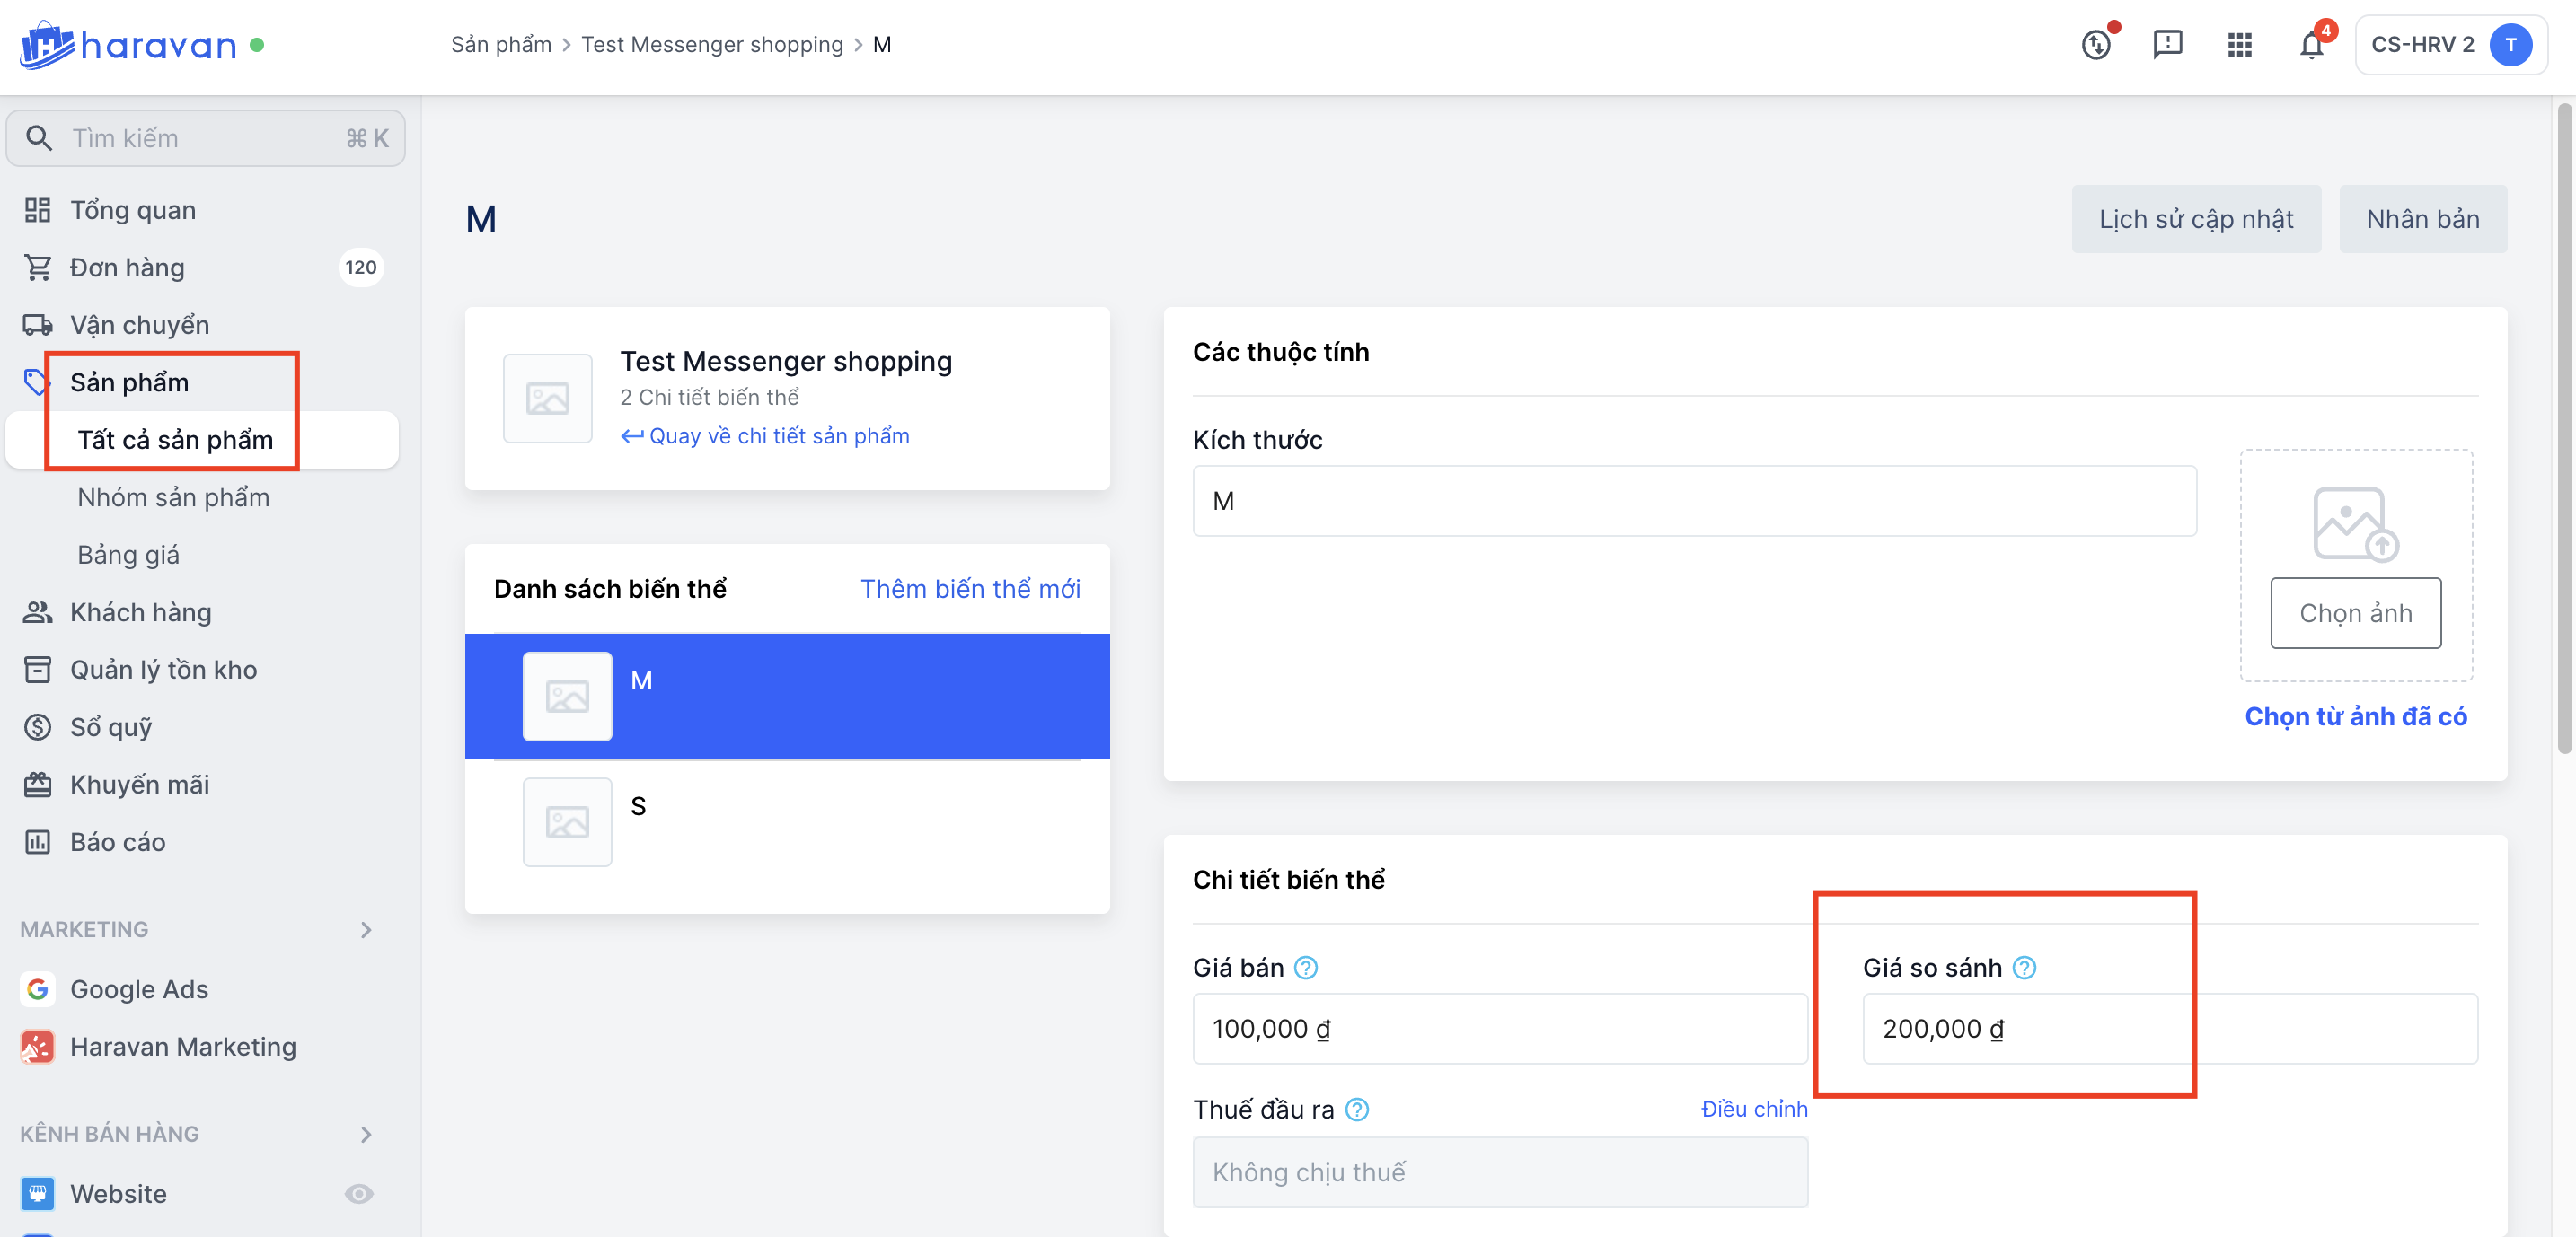Toggle Website channel visibility eye
2576x1237 pixels.
(359, 1193)
